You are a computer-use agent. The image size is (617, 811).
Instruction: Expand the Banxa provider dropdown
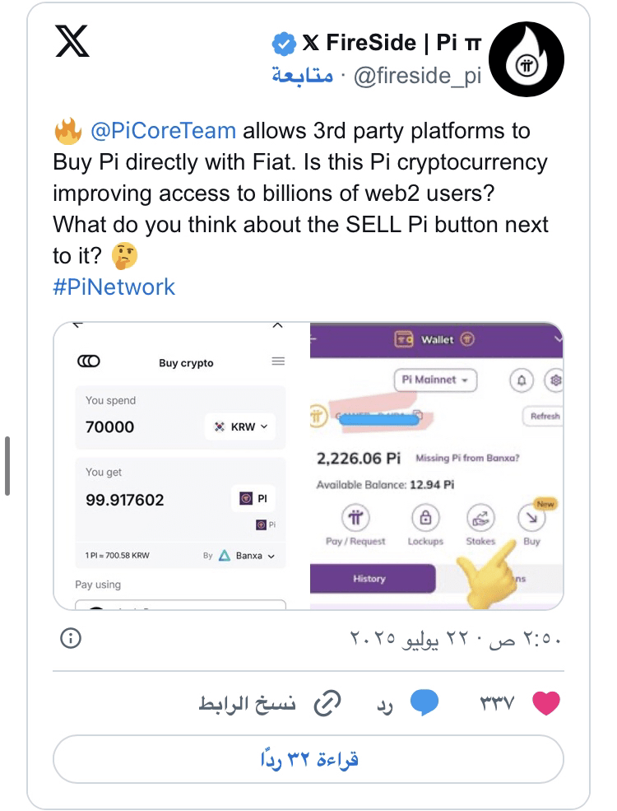[x=247, y=556]
